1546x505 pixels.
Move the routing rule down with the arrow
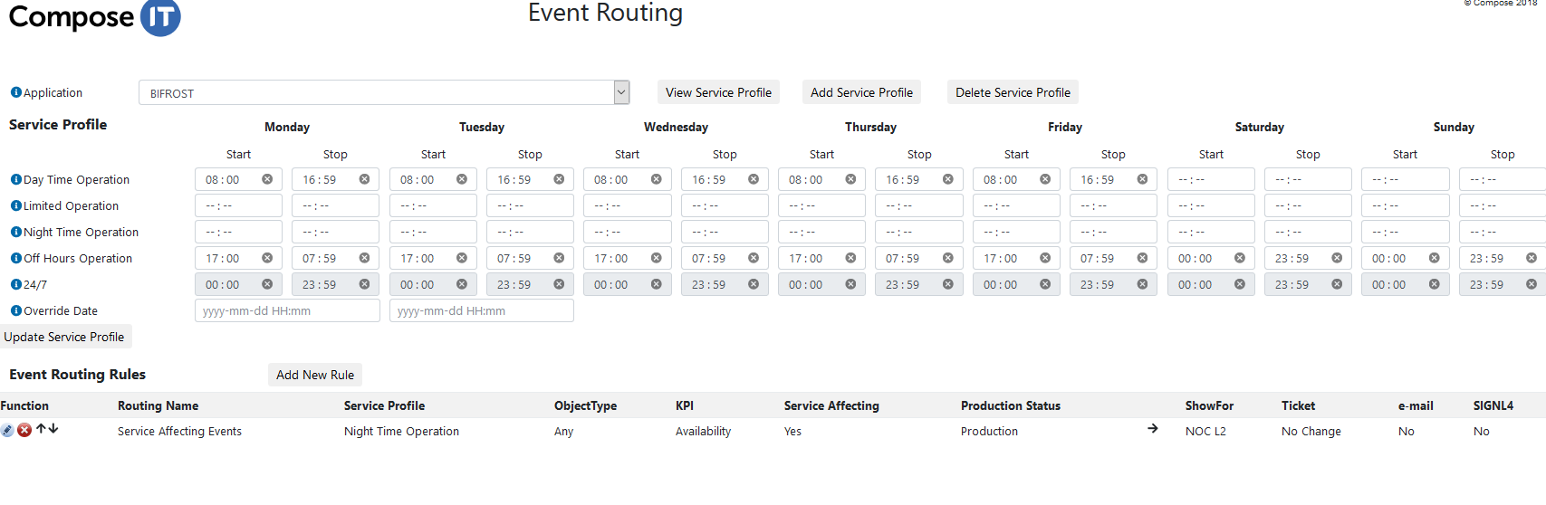[x=53, y=429]
